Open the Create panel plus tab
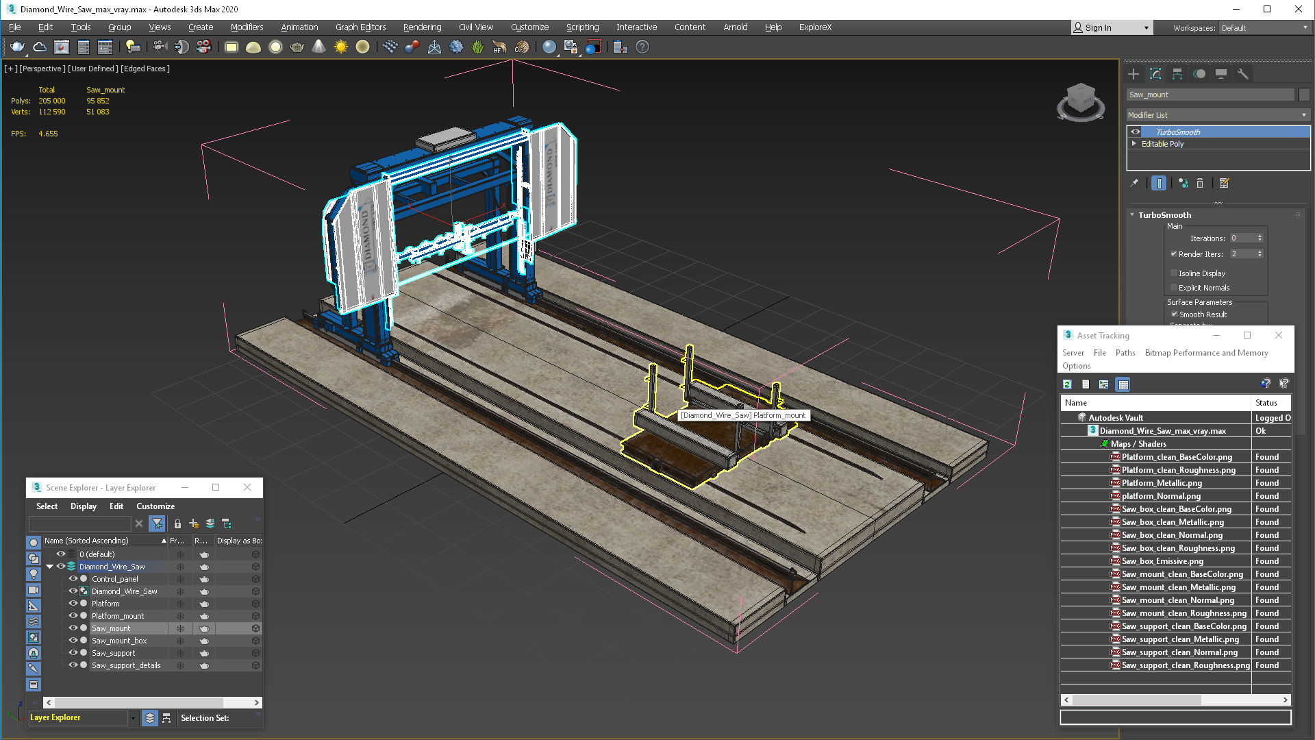Screen dimensions: 1315x740 pos(1134,74)
